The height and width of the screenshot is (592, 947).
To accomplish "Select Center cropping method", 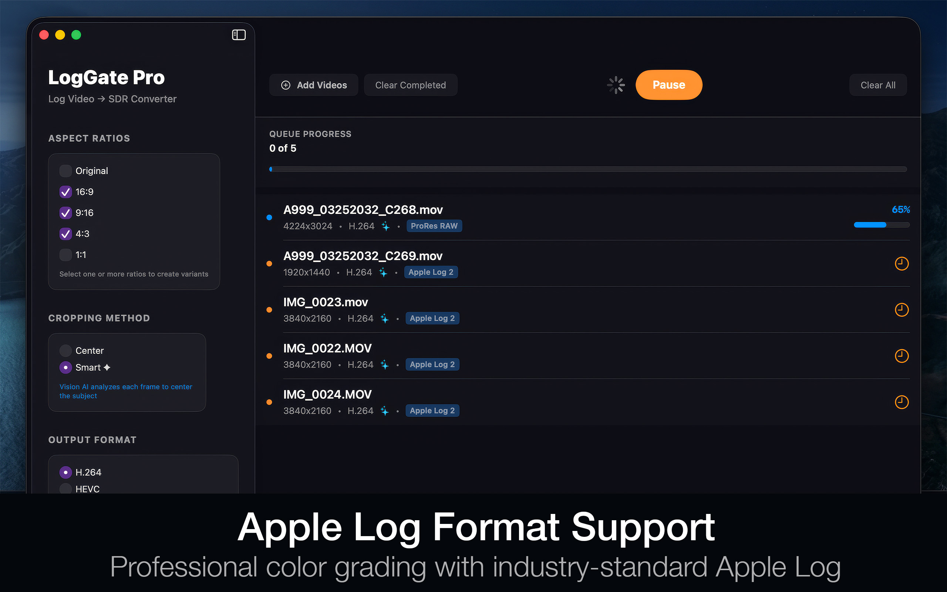I will point(65,350).
